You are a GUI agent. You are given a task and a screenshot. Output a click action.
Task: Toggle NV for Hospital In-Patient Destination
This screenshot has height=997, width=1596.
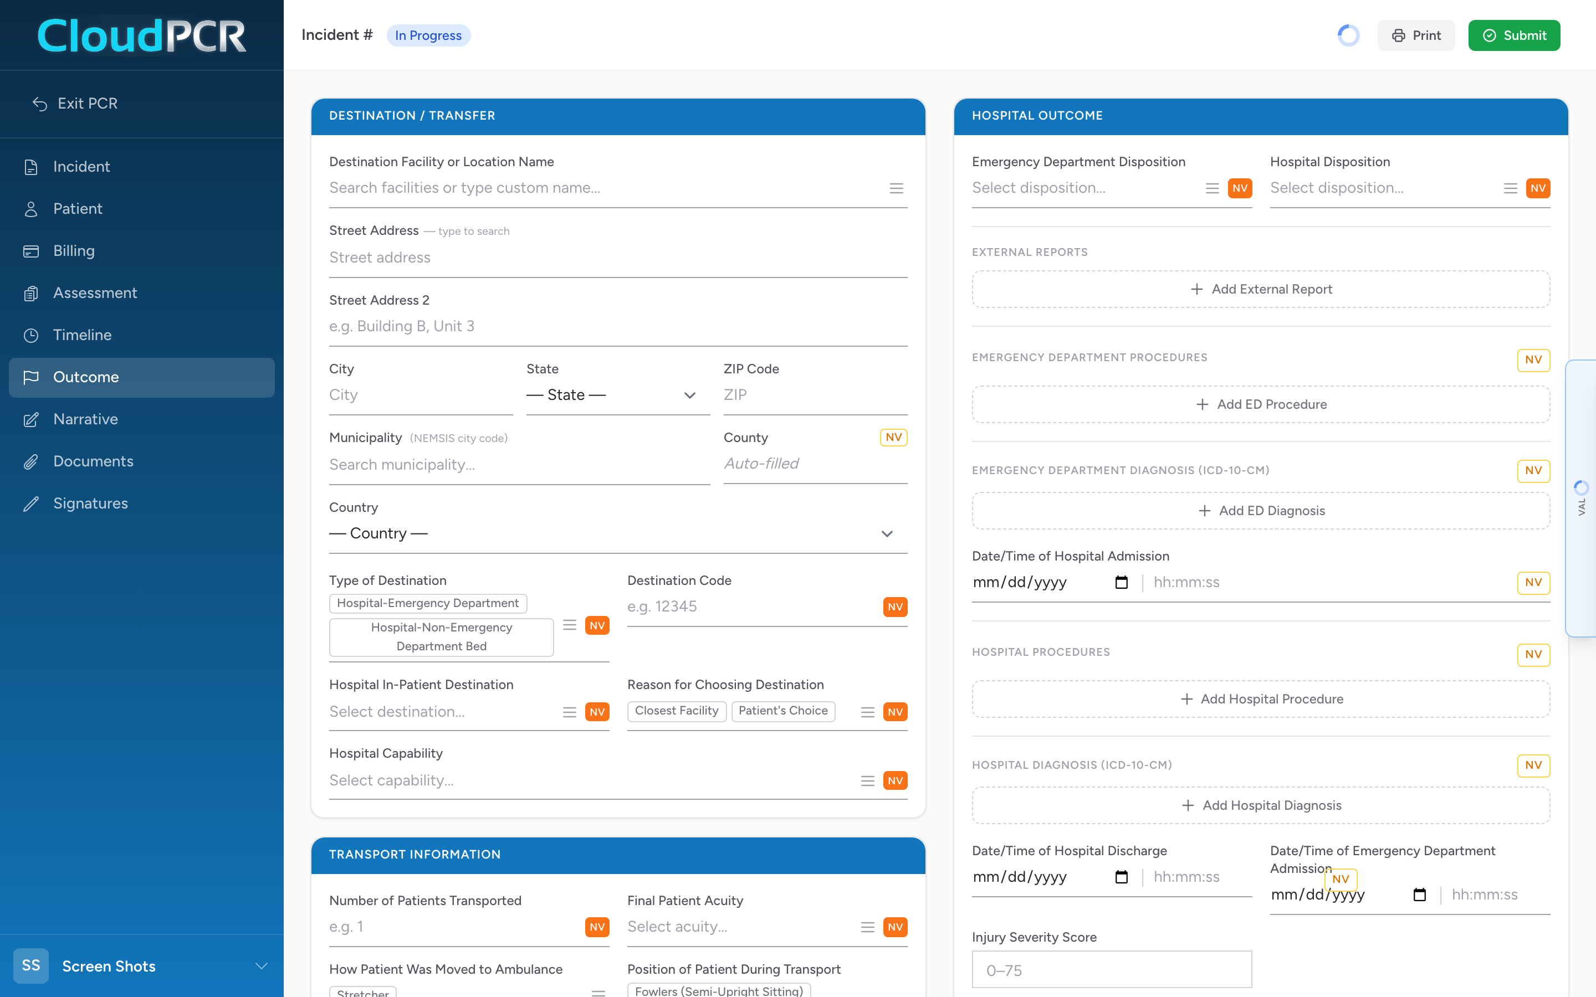pyautogui.click(x=597, y=712)
